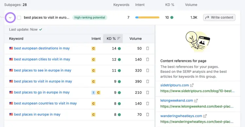Click the C intent badge for 'best european countries to visit in may'
The width and height of the screenshot is (245, 127).
click(x=93, y=104)
